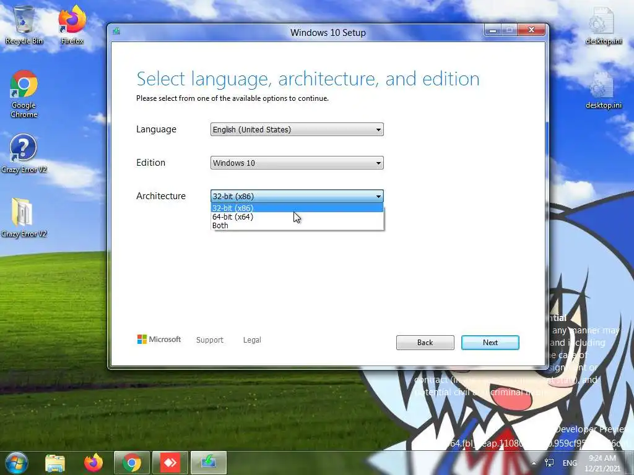The width and height of the screenshot is (634, 475).
Task: Launch Firefox from the taskbar
Action: coord(93,463)
